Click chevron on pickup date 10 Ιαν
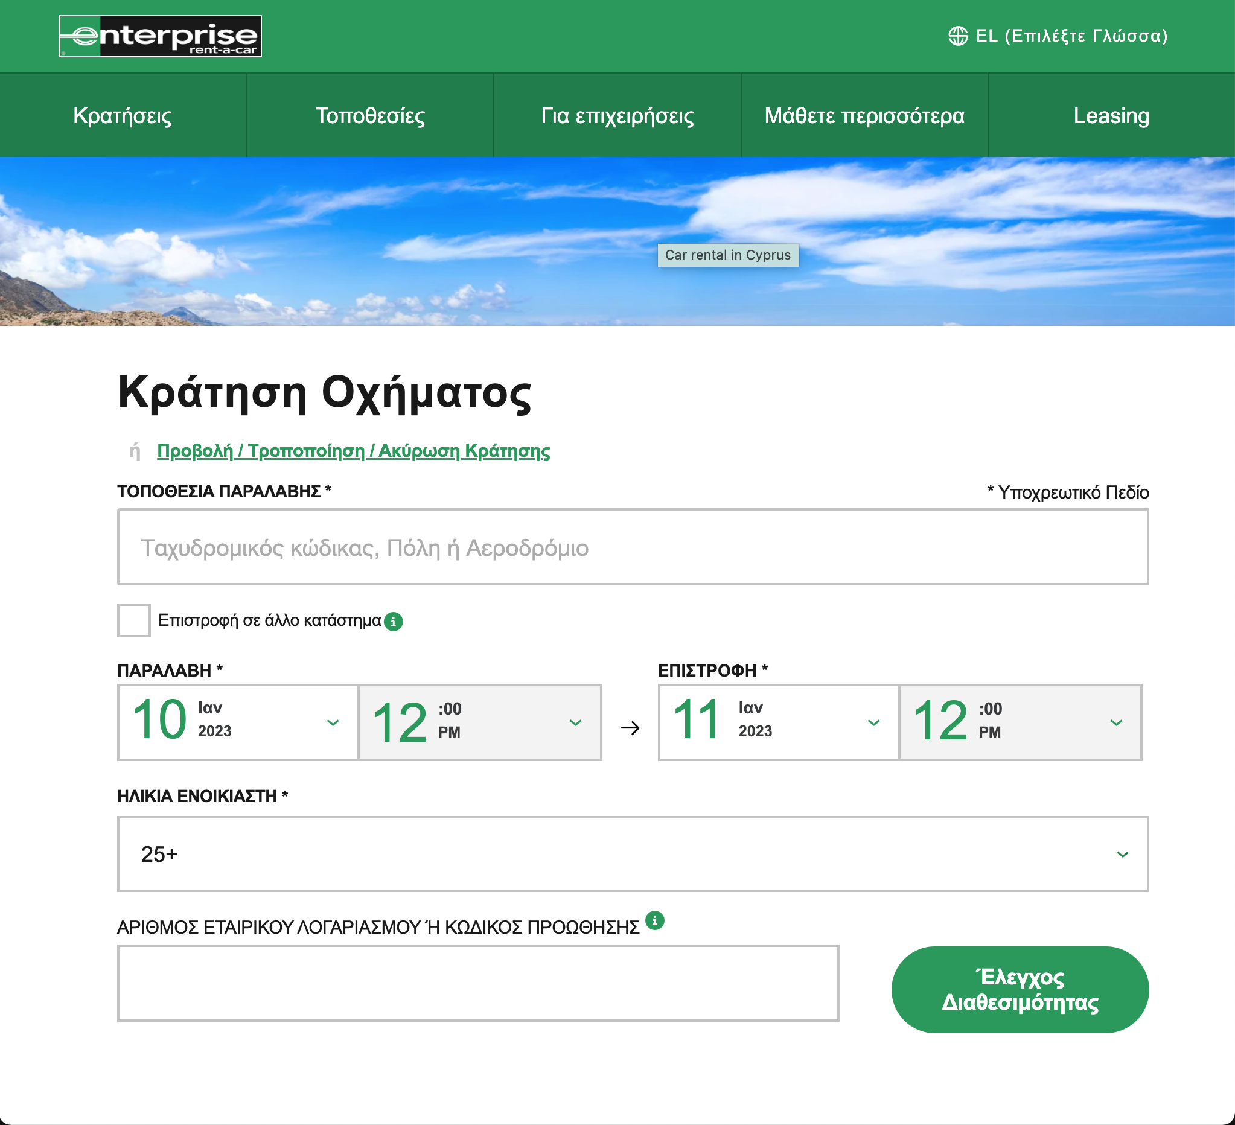1235x1125 pixels. tap(333, 722)
